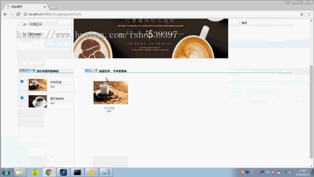This screenshot has height=177, width=314.
Task: Open a new browser tab
Action: (53, 7)
